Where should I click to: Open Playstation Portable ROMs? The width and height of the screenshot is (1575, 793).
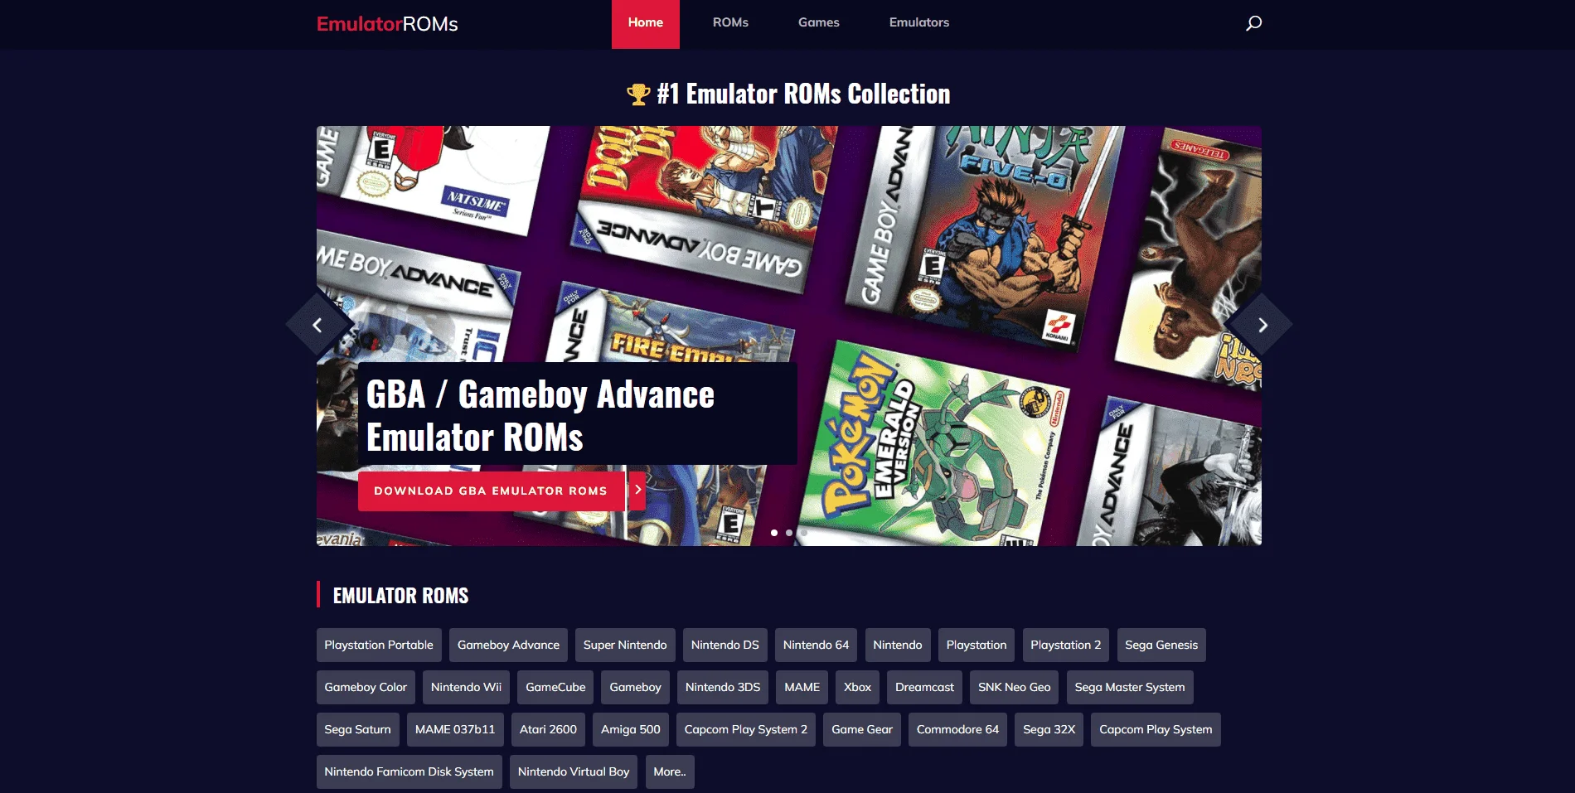[x=379, y=645]
